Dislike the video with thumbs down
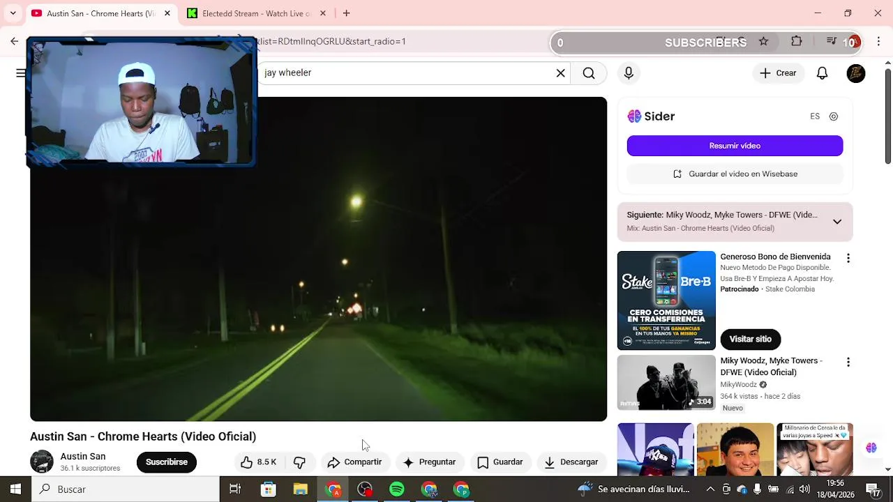 click(300, 462)
